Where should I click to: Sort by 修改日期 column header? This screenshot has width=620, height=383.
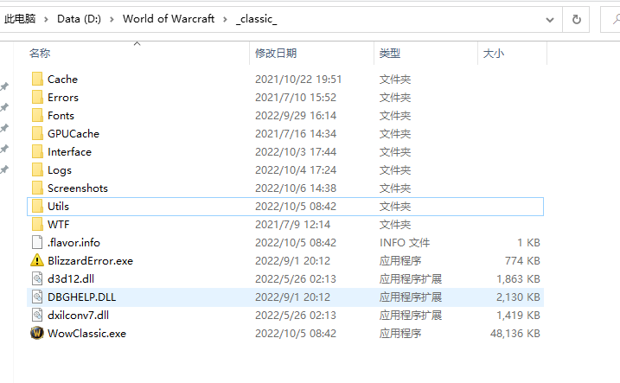[x=275, y=54]
